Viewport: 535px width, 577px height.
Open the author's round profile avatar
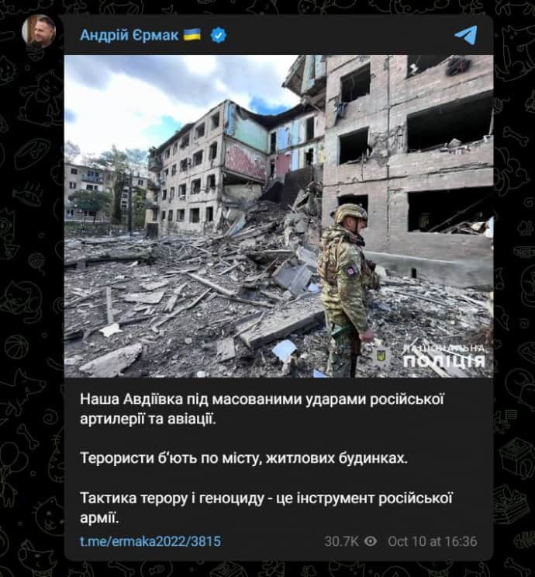click(x=39, y=31)
